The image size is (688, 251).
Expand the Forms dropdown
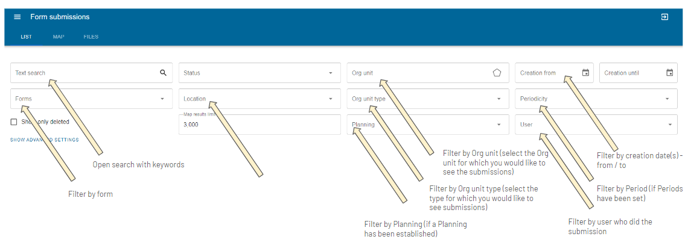coord(91,99)
